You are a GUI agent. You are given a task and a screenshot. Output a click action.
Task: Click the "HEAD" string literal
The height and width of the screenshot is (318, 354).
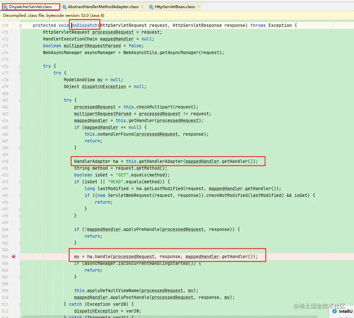[x=116, y=182]
